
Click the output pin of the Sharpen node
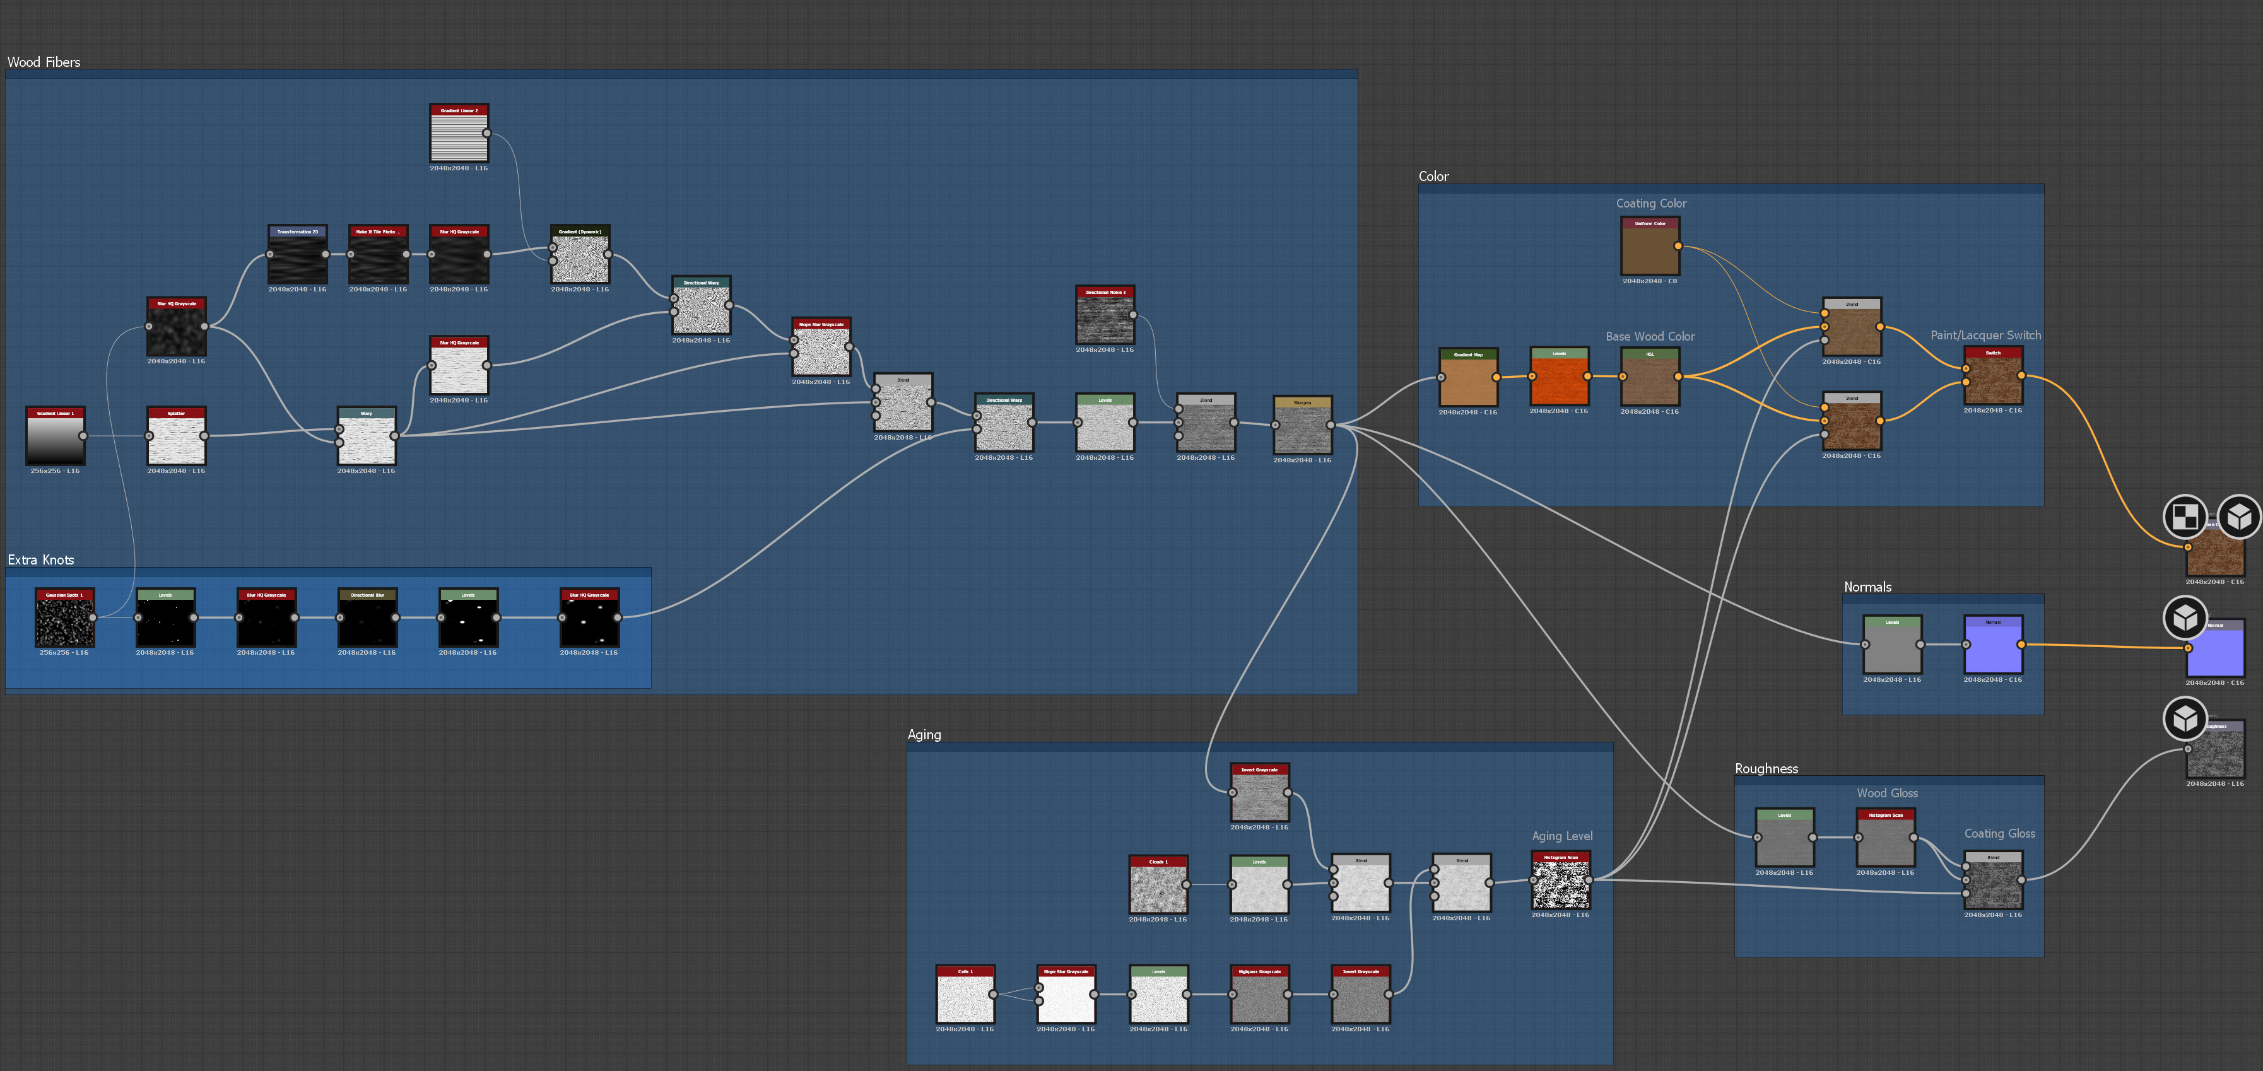[1331, 425]
